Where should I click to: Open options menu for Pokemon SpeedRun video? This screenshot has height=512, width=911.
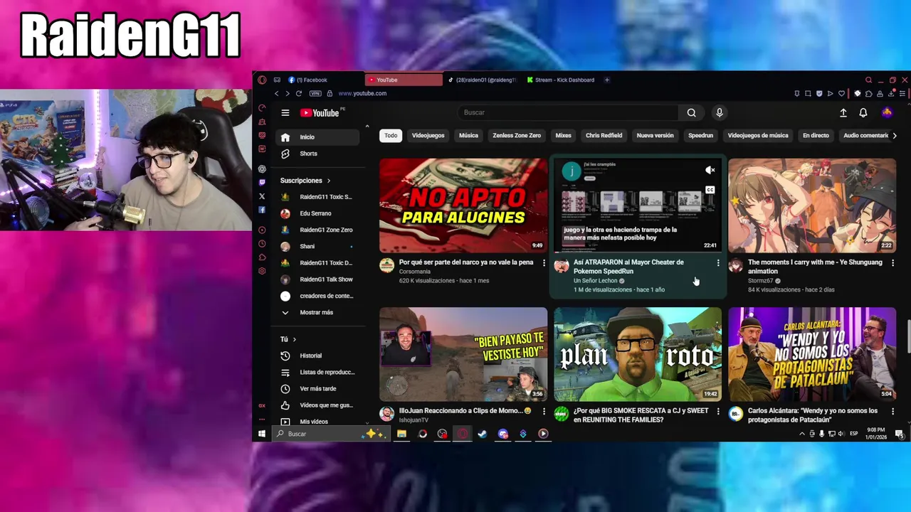pos(718,263)
